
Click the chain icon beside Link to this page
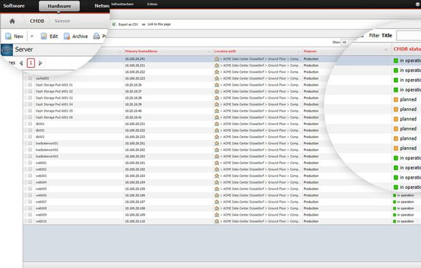click(144, 24)
